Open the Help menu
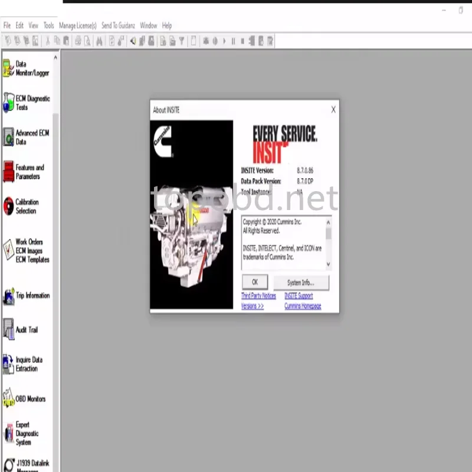This screenshot has width=472, height=472. click(167, 25)
